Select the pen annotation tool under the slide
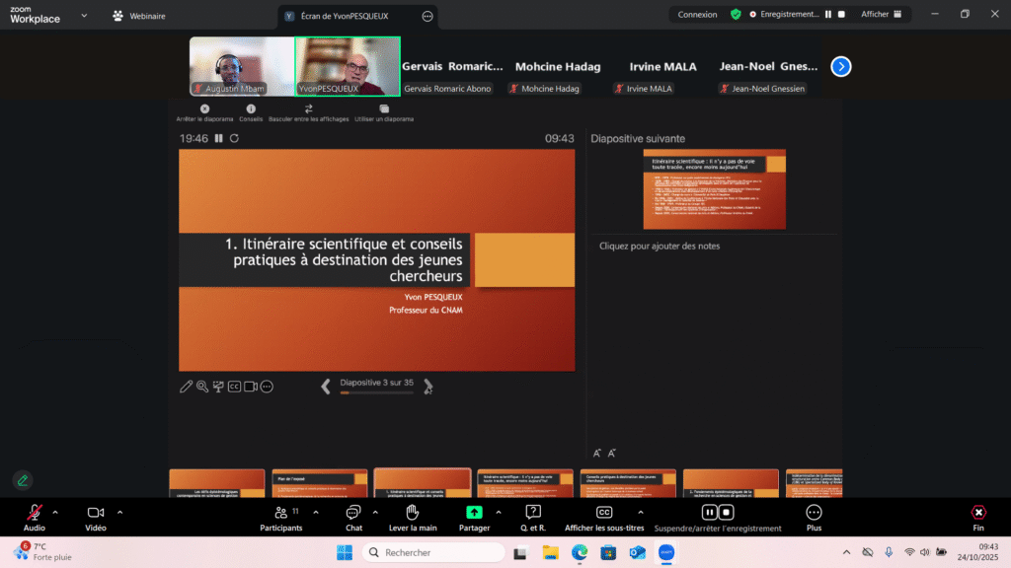This screenshot has height=568, width=1011. click(186, 387)
